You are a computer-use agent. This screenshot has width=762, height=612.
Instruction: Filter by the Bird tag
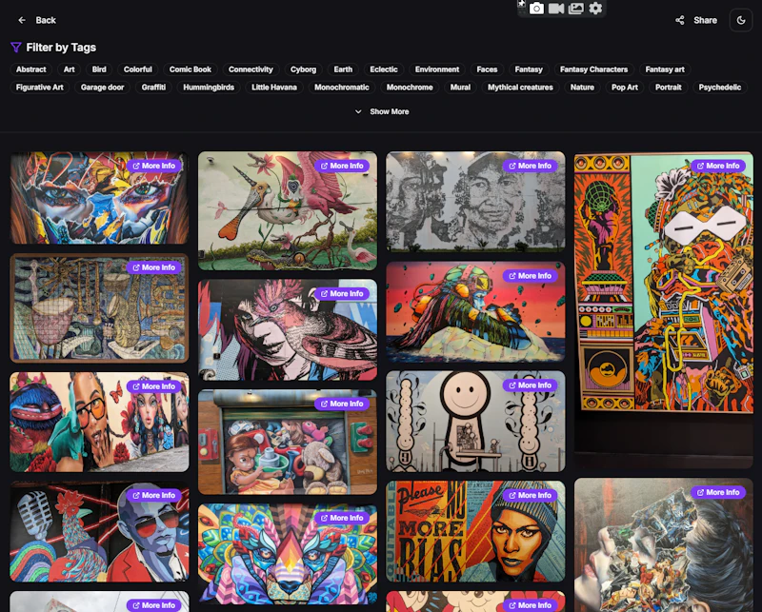click(99, 69)
